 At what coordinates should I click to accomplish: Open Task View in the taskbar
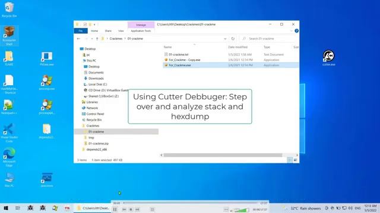click(x=18, y=208)
